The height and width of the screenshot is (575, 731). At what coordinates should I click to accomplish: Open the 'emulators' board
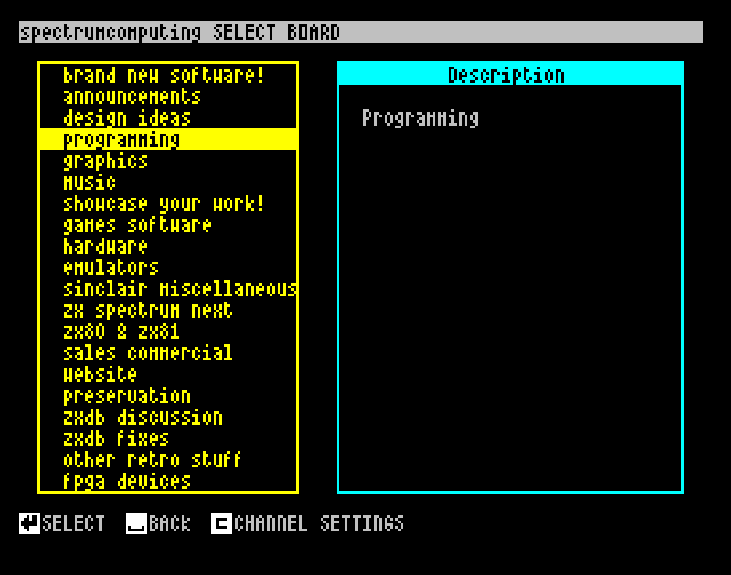[x=110, y=268]
